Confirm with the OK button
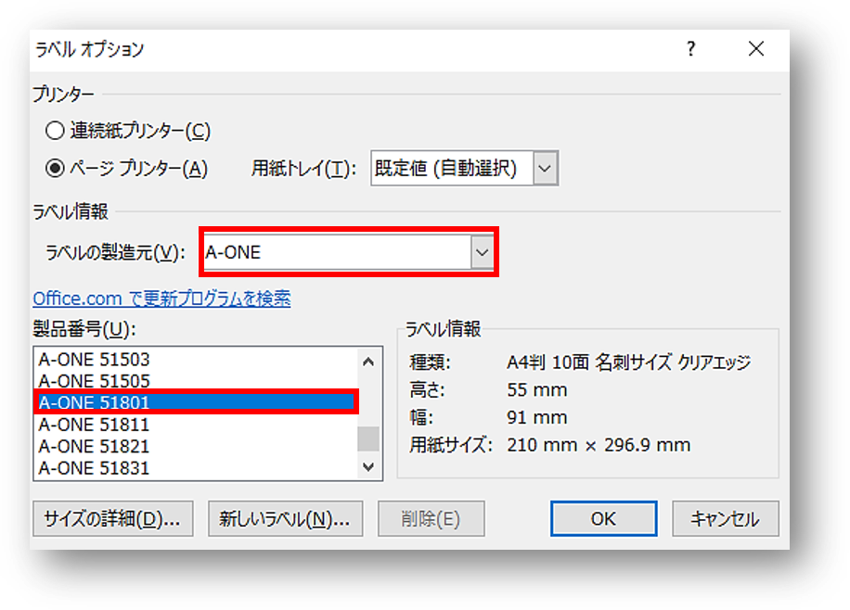Image resolution: width=850 pixels, height=610 pixels. click(x=603, y=519)
